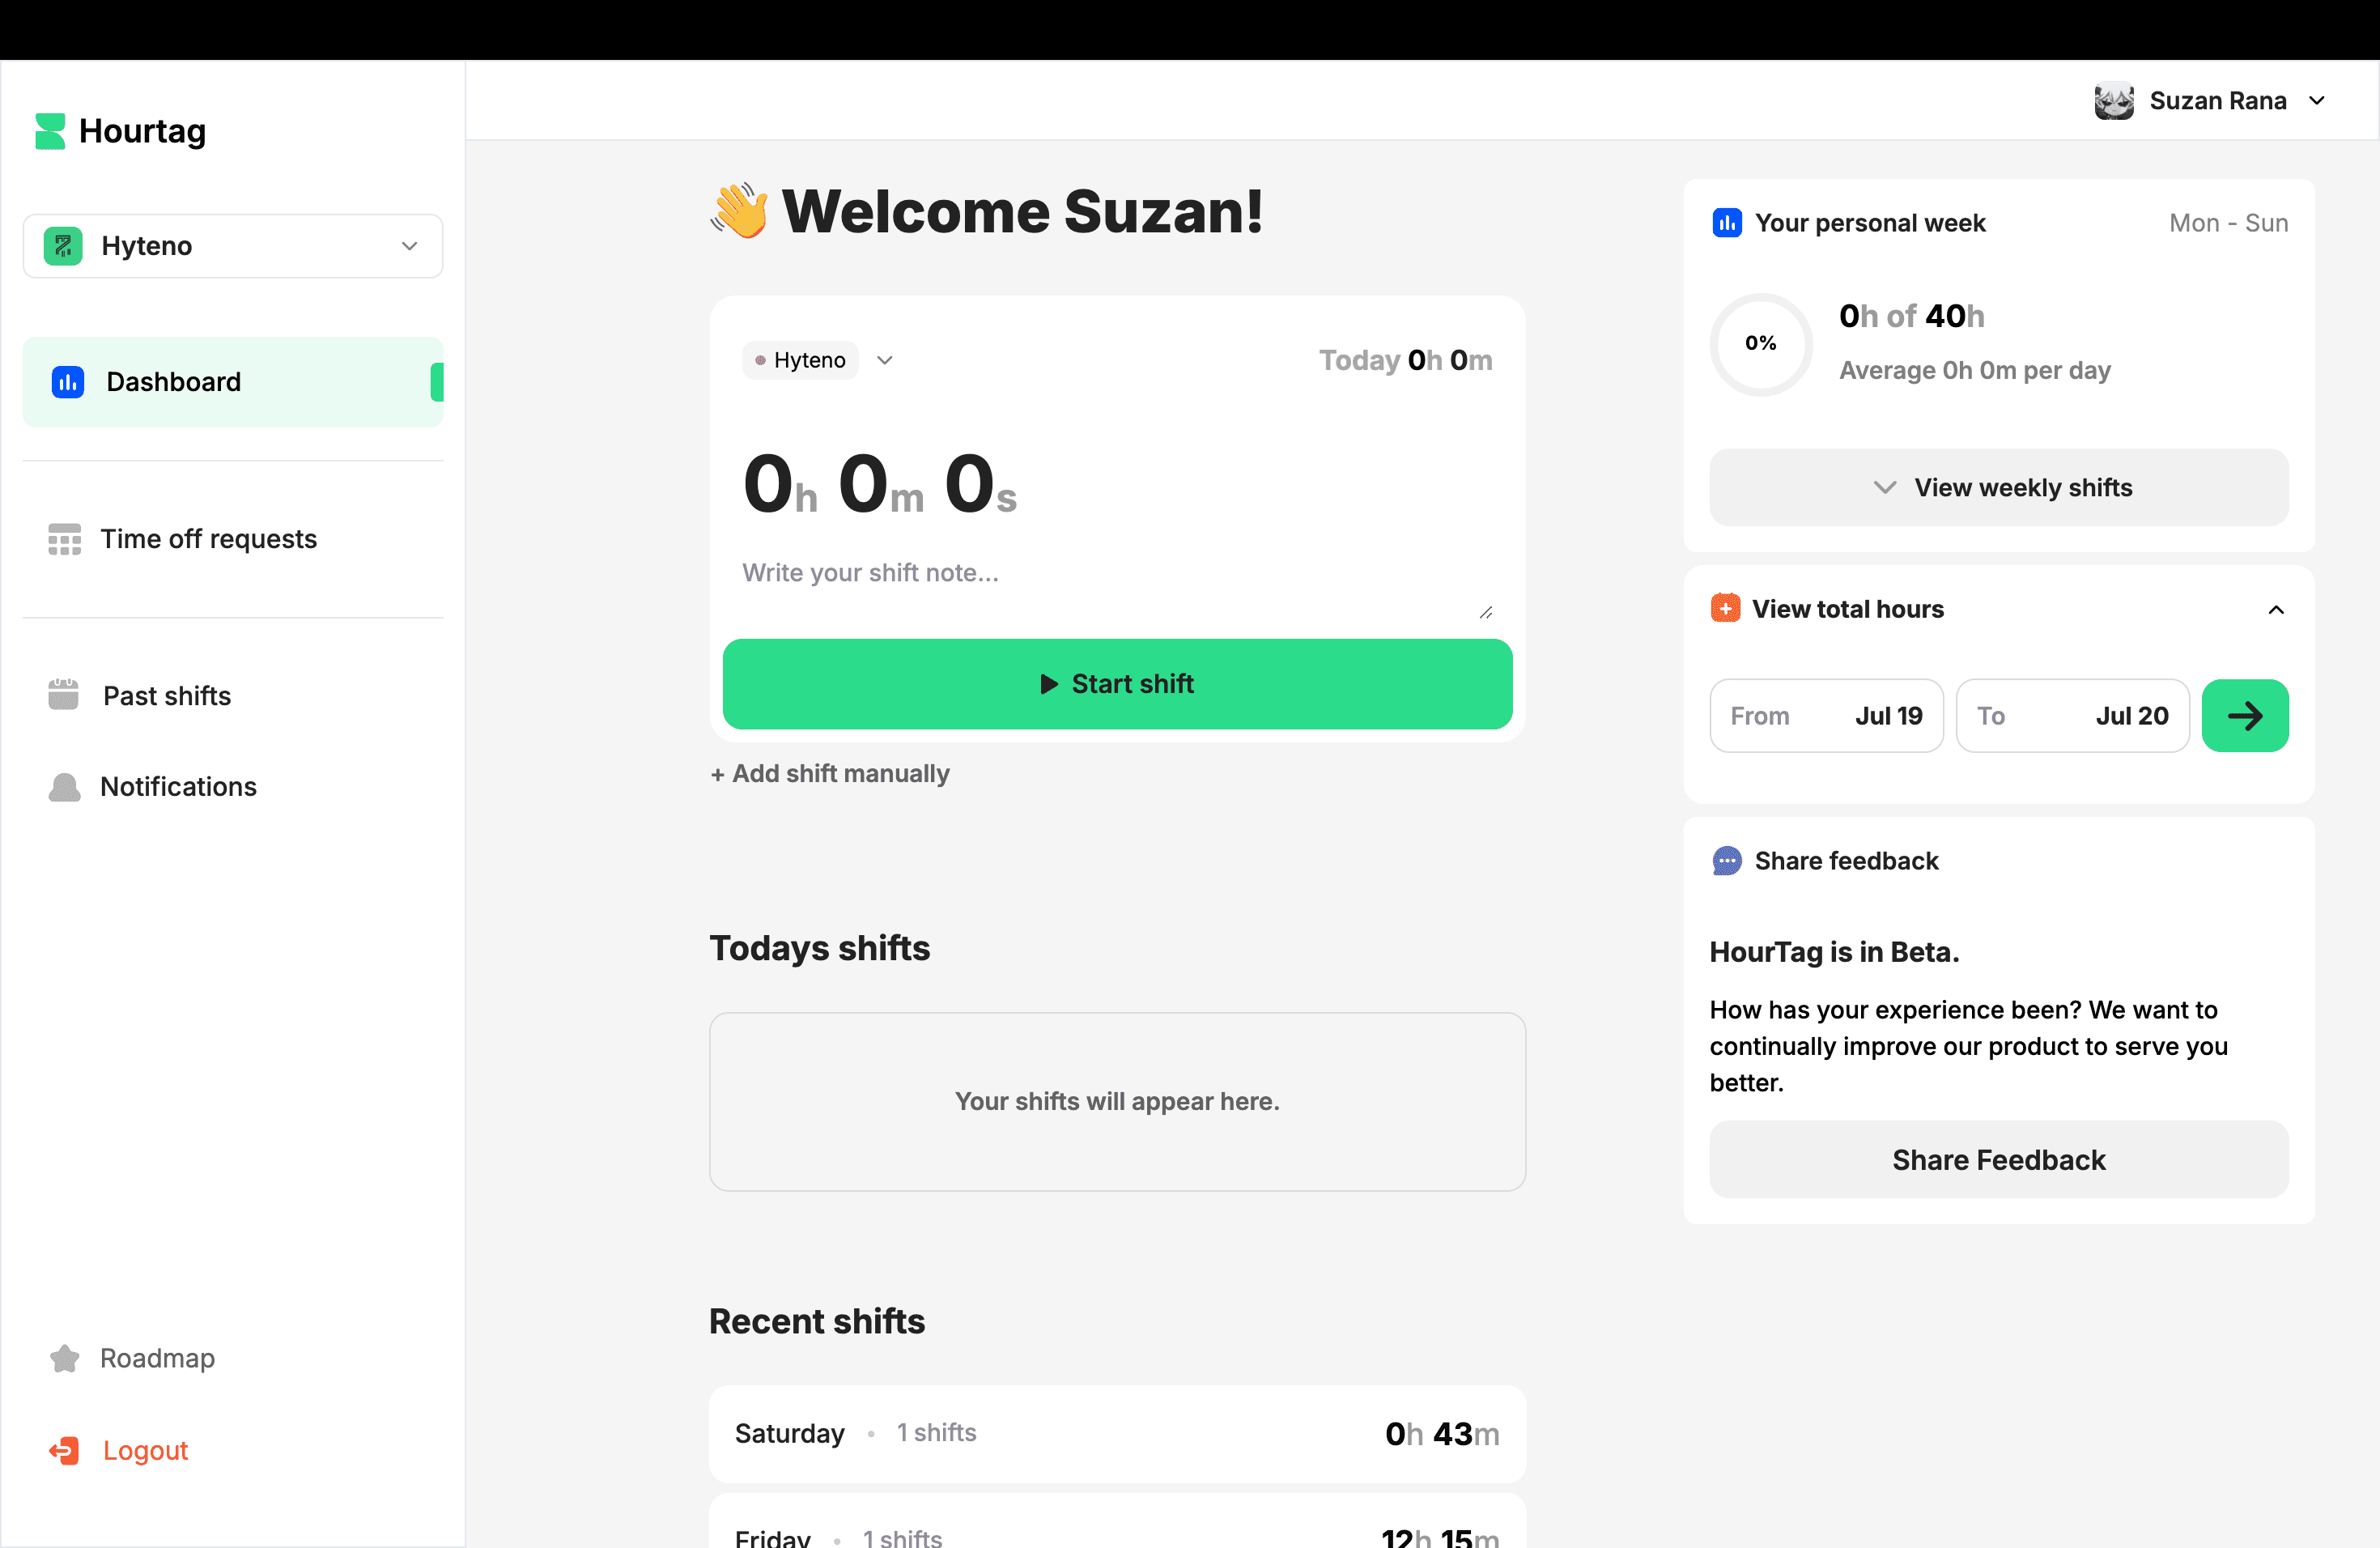
Task: Click the Add shift manually link
Action: [x=830, y=774]
